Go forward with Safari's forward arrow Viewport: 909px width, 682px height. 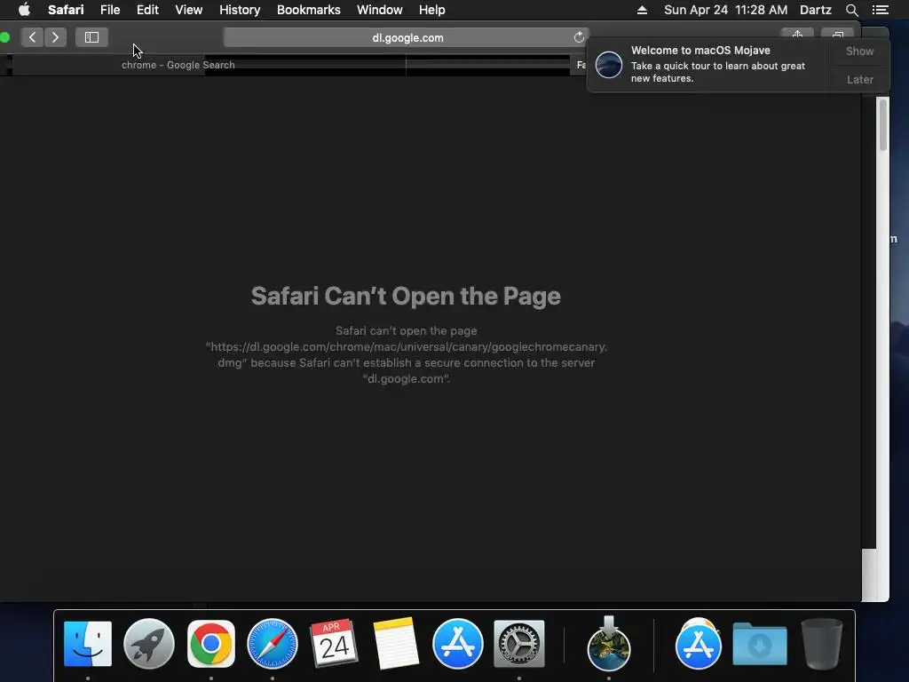55,37
